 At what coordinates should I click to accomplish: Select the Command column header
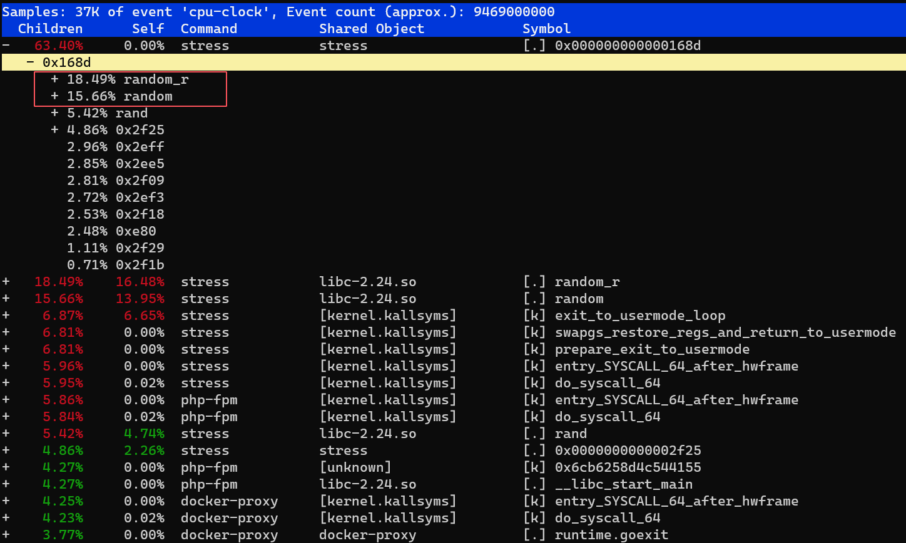coord(209,29)
